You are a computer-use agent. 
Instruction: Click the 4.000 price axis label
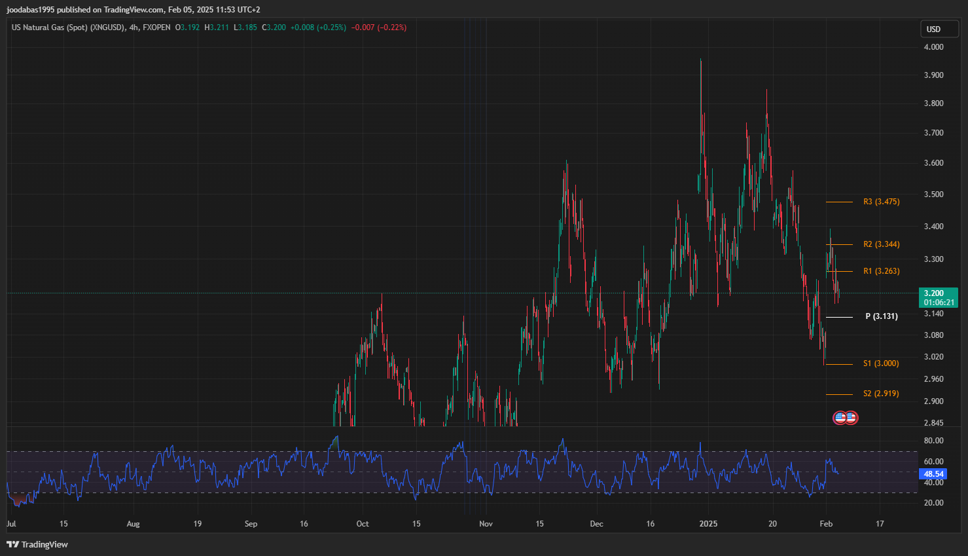(x=933, y=47)
